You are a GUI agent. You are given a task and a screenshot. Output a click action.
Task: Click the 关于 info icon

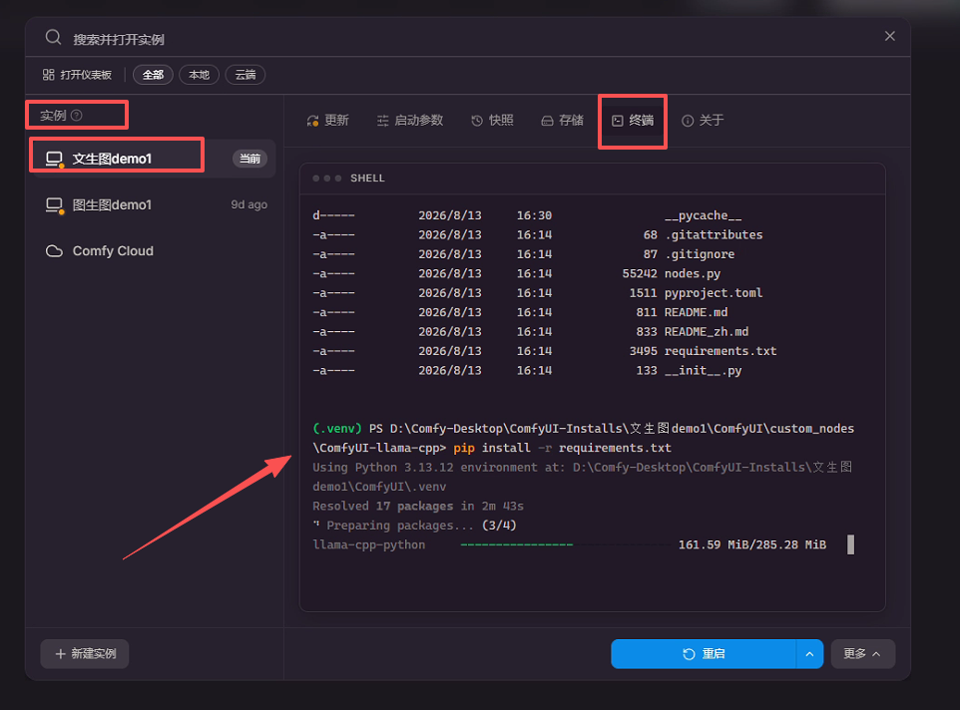tap(688, 121)
